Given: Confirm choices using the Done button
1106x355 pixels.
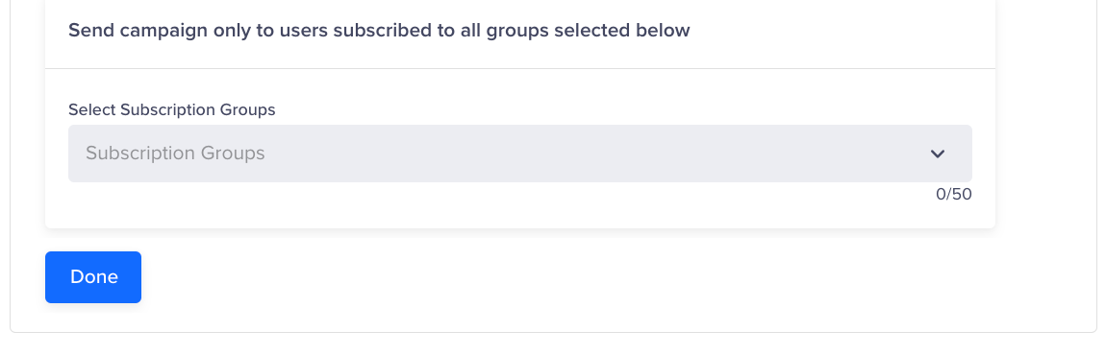Looking at the screenshot, I should (x=93, y=277).
